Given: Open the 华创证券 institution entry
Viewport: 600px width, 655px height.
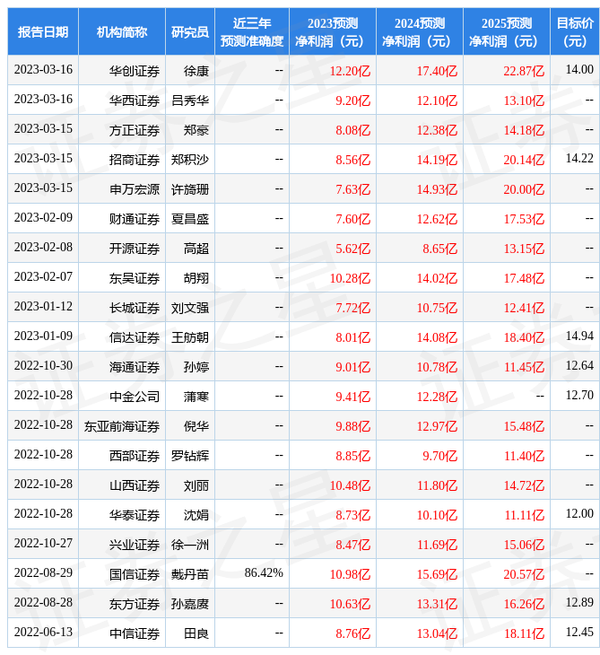Looking at the screenshot, I should pyautogui.click(x=135, y=70).
